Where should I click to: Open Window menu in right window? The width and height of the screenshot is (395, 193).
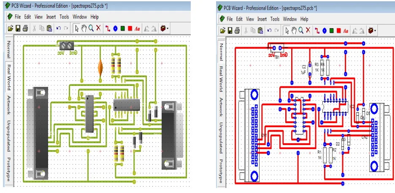(290, 19)
